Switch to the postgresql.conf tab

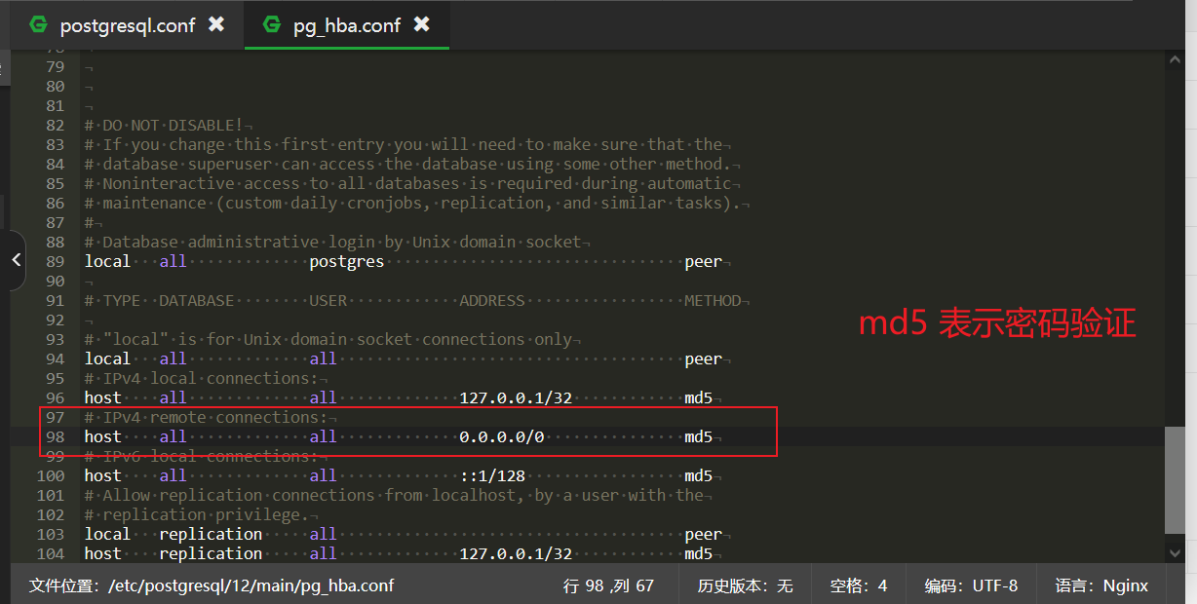[x=125, y=26]
